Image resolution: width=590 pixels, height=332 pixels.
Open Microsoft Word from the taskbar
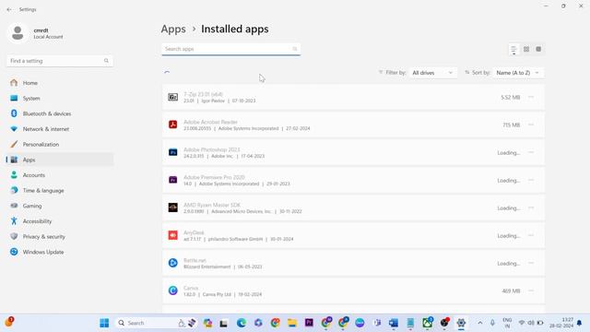point(394,323)
